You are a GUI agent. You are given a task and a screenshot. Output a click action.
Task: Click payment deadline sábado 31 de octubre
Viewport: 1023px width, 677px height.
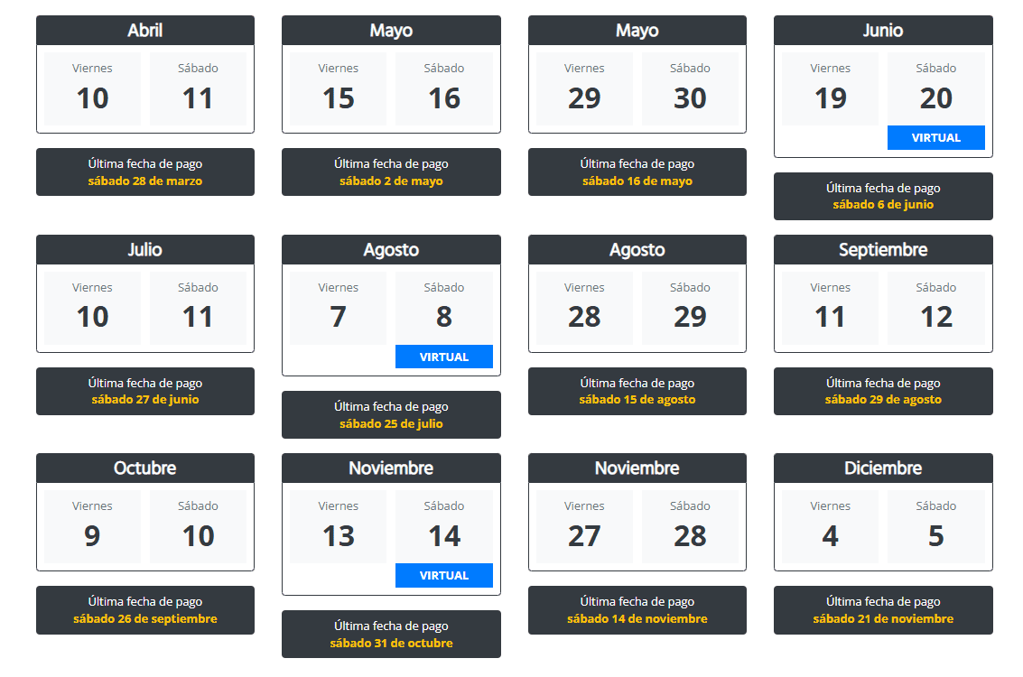pyautogui.click(x=391, y=643)
